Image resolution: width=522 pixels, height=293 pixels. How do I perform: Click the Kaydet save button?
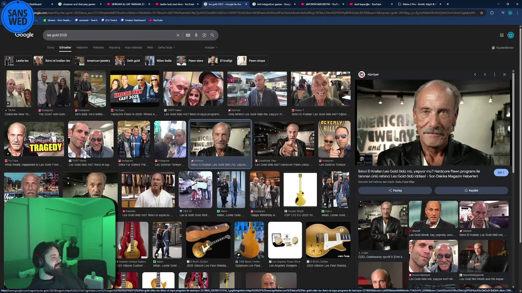[x=471, y=190]
